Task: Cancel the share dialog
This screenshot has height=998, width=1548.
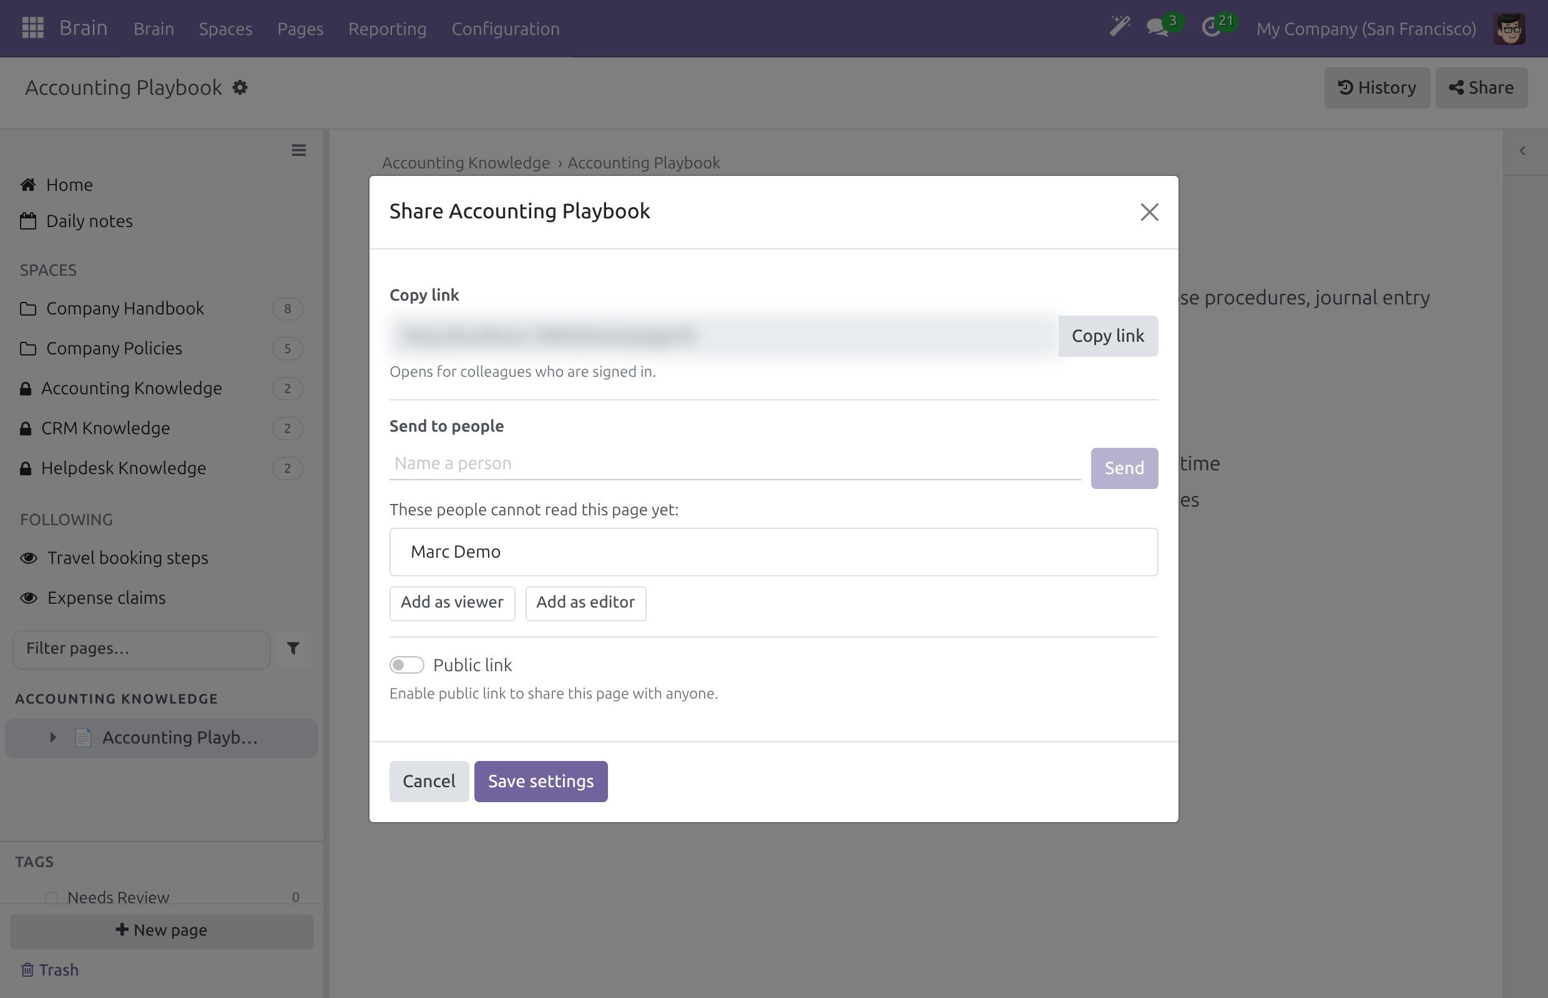Action: coord(429,782)
